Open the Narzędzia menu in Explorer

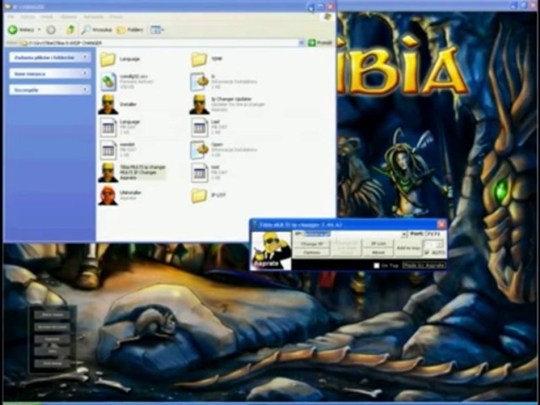[x=93, y=16]
